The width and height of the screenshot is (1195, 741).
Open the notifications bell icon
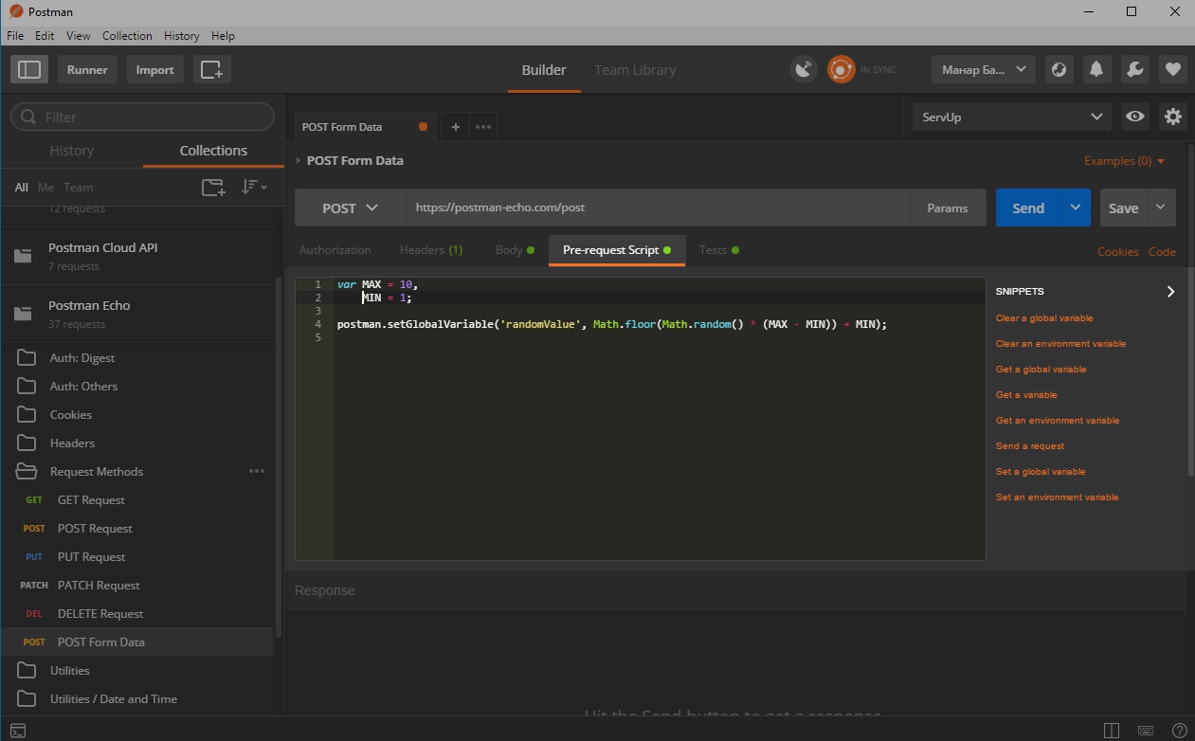tap(1096, 69)
